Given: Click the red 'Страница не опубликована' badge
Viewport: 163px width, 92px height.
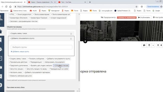Looking at the screenshot, I should [x=127, y=18].
